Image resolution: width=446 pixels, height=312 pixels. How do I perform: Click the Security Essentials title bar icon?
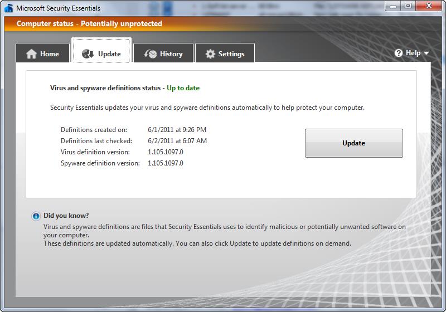9,8
